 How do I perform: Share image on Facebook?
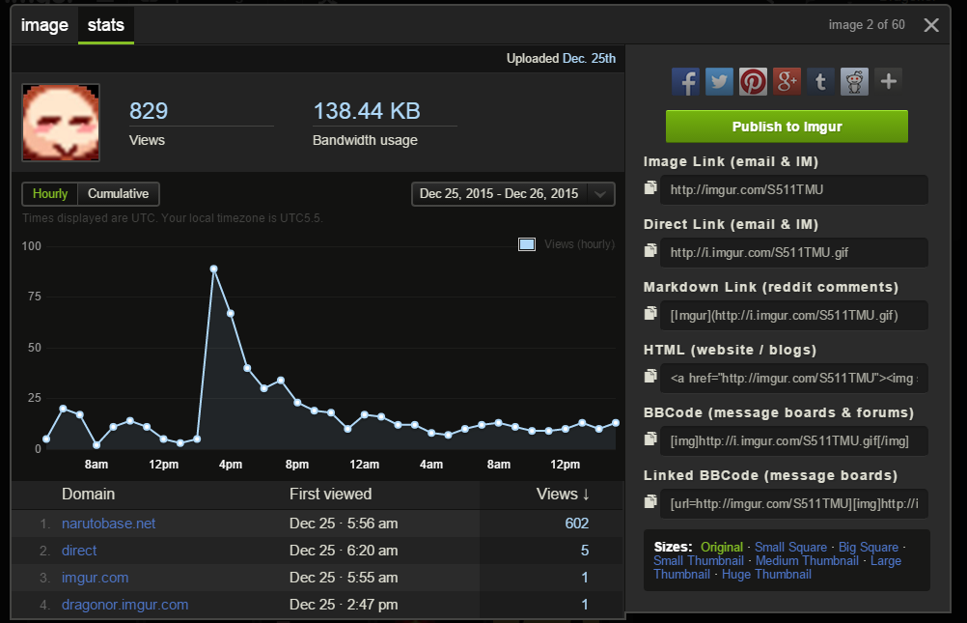[685, 81]
